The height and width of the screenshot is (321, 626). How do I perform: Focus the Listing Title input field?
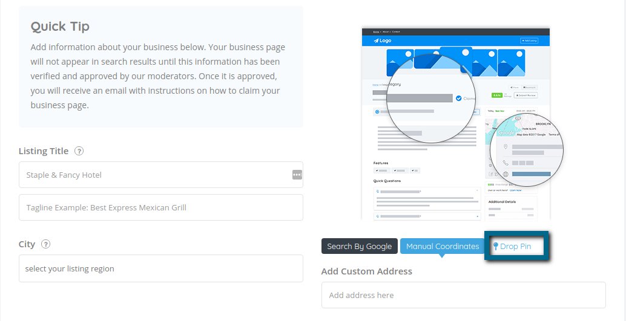coord(161,175)
